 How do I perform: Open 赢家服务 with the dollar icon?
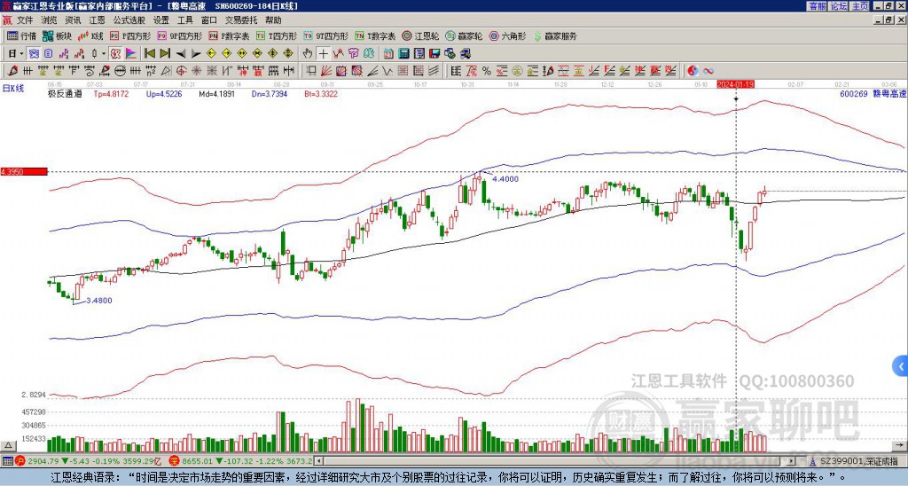555,35
